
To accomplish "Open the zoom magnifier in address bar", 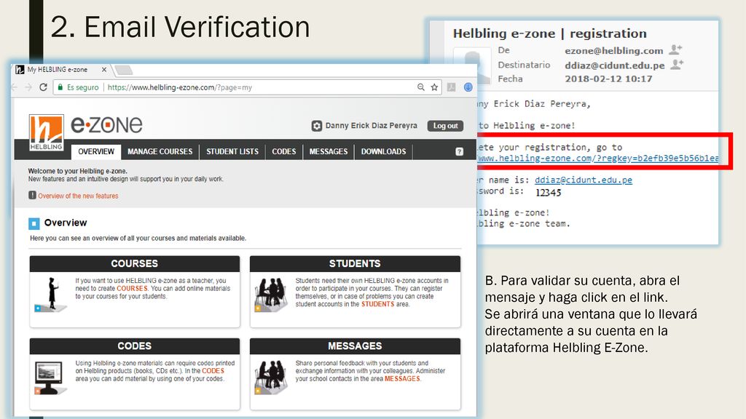I will [x=420, y=87].
